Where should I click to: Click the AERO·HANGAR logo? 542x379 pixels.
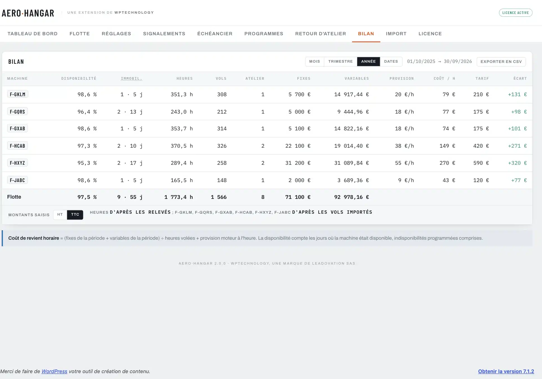pos(28,13)
